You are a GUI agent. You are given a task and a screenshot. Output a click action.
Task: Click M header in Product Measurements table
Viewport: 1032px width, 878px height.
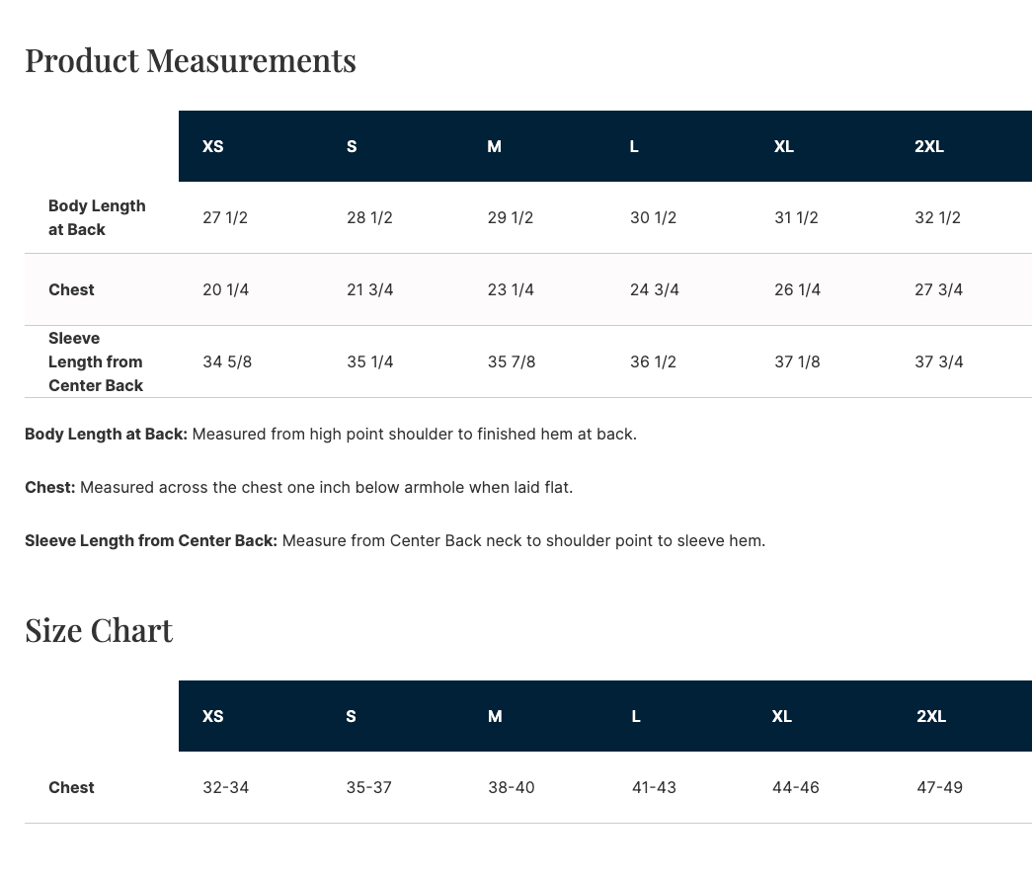(x=495, y=146)
